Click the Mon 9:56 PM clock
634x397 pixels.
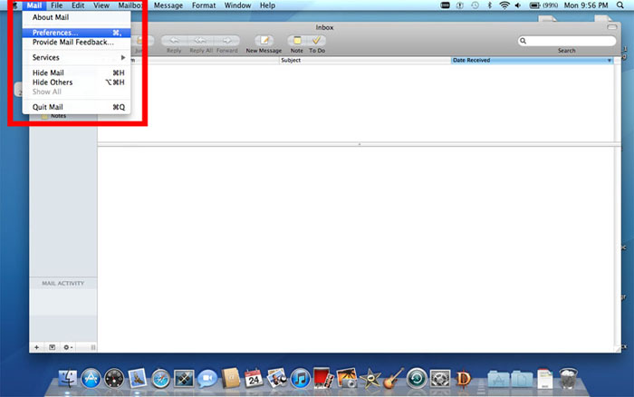[586, 5]
